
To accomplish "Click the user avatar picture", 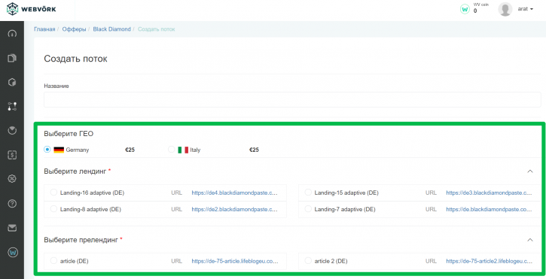I will 505,9.
